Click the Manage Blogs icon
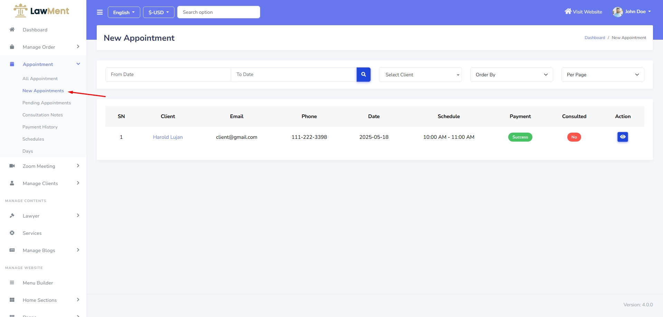The height and width of the screenshot is (317, 663). (12, 250)
